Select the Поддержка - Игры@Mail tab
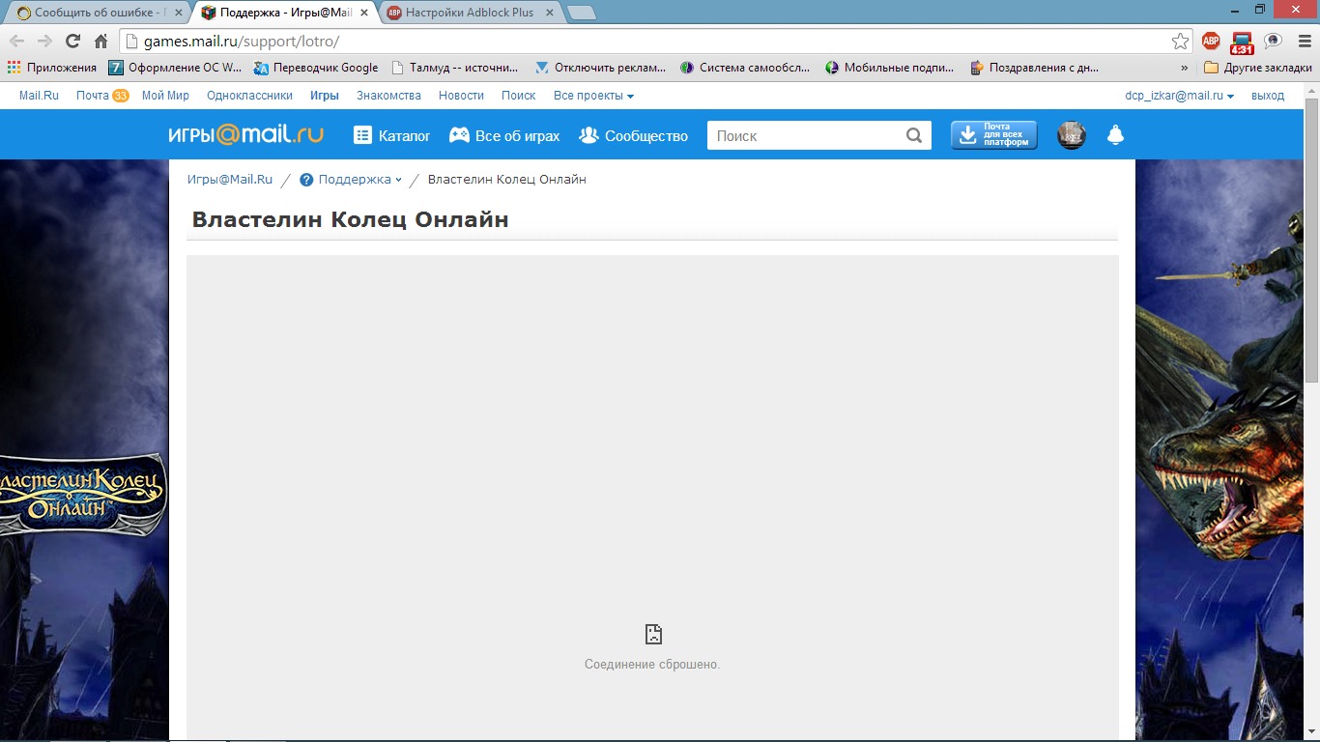1320x742 pixels. pyautogui.click(x=283, y=13)
